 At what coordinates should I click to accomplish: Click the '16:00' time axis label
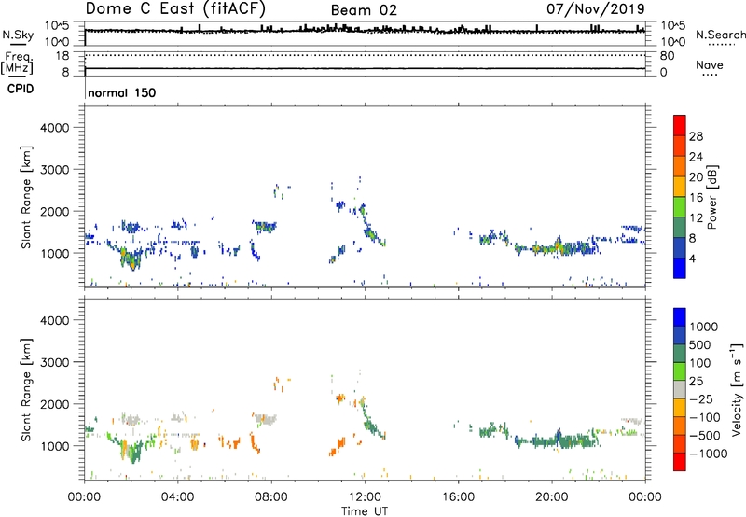[458, 497]
